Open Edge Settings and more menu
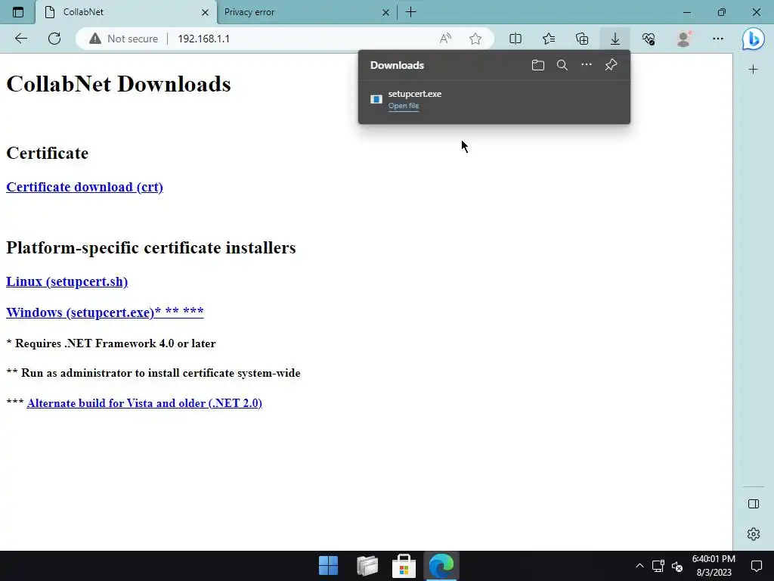The image size is (774, 581). pos(718,39)
